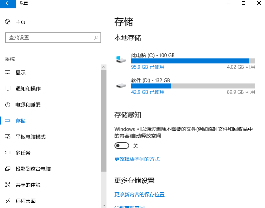Click the 显示 monitor icon
The image size is (265, 208).
point(8,72)
